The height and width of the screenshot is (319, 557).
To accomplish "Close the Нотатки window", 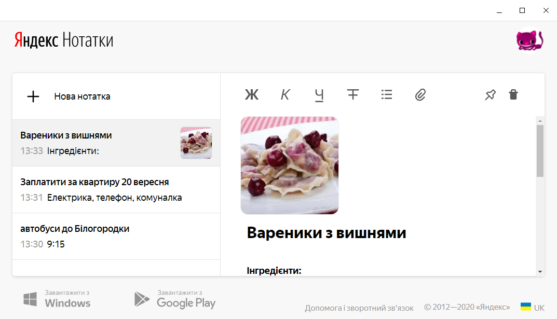I will (546, 11).
